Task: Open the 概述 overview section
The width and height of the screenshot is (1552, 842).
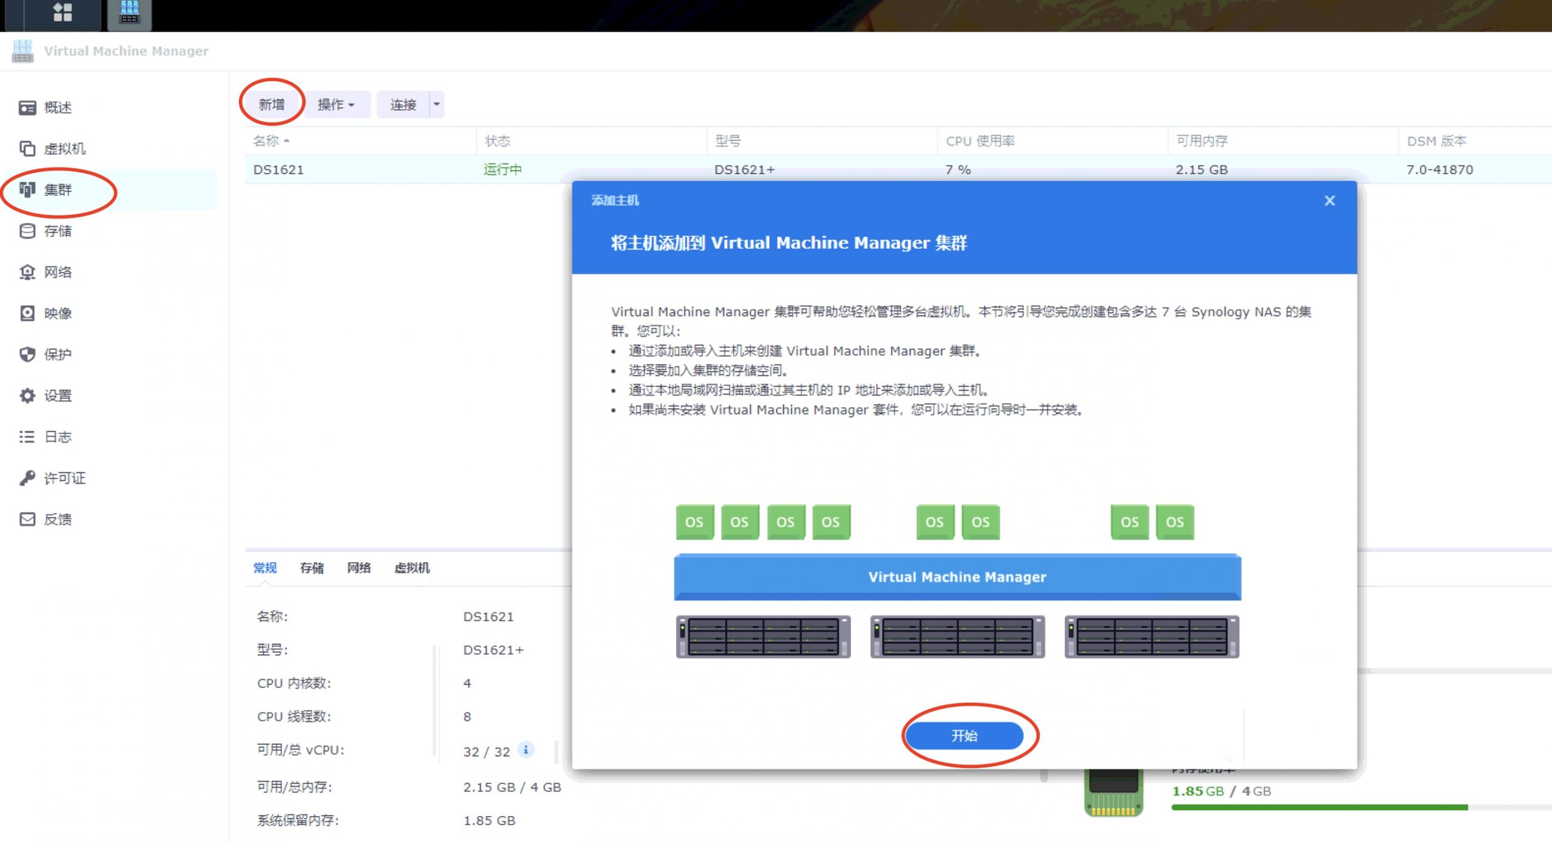Action: pos(58,108)
